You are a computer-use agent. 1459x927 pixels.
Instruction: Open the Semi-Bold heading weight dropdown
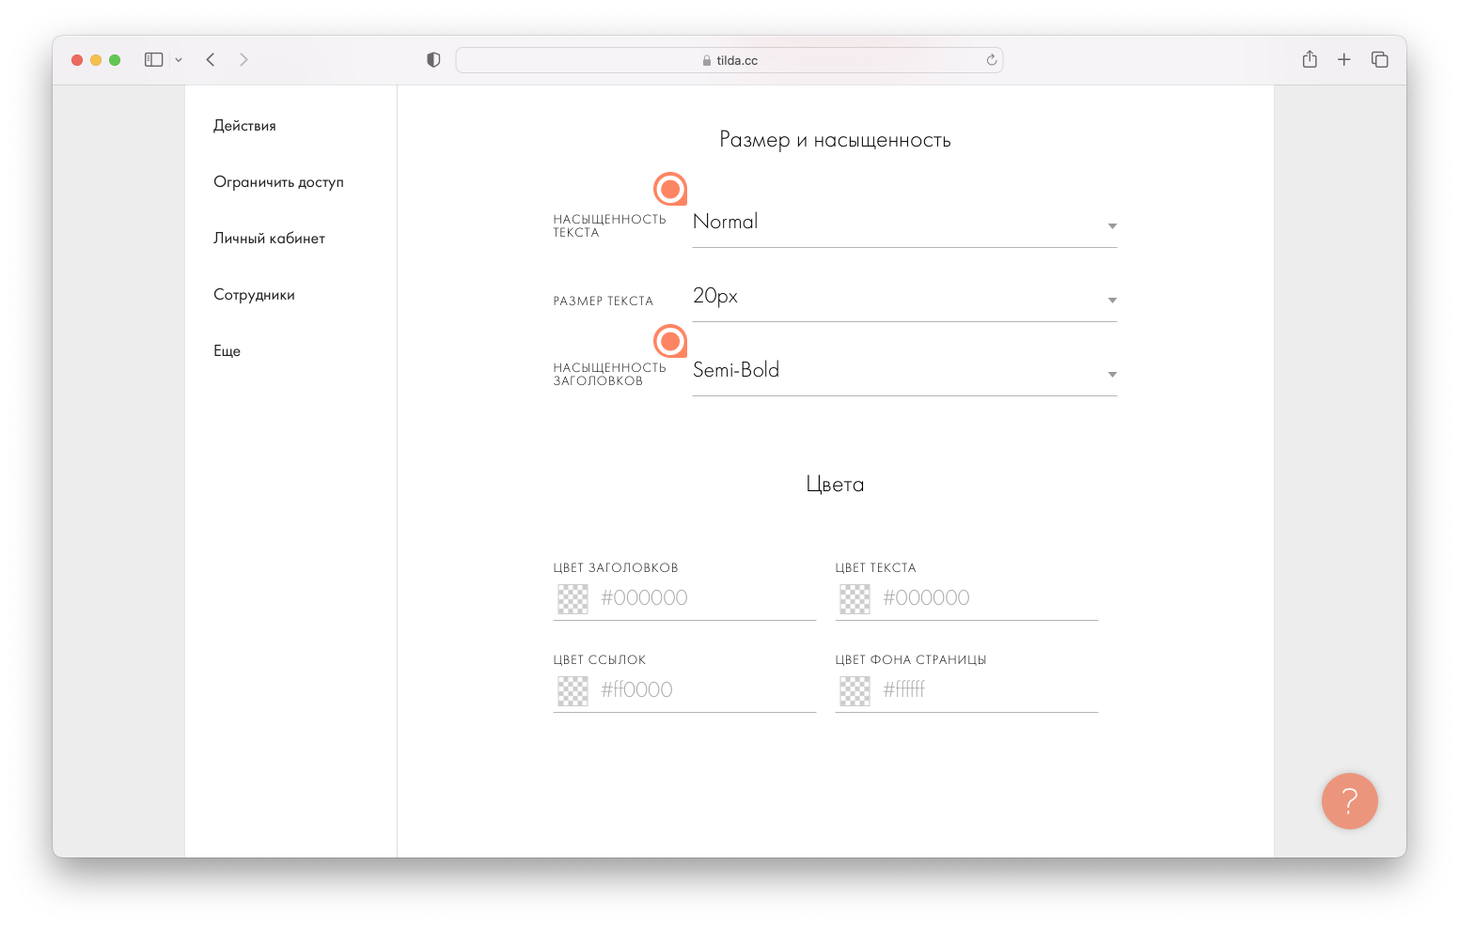click(904, 372)
